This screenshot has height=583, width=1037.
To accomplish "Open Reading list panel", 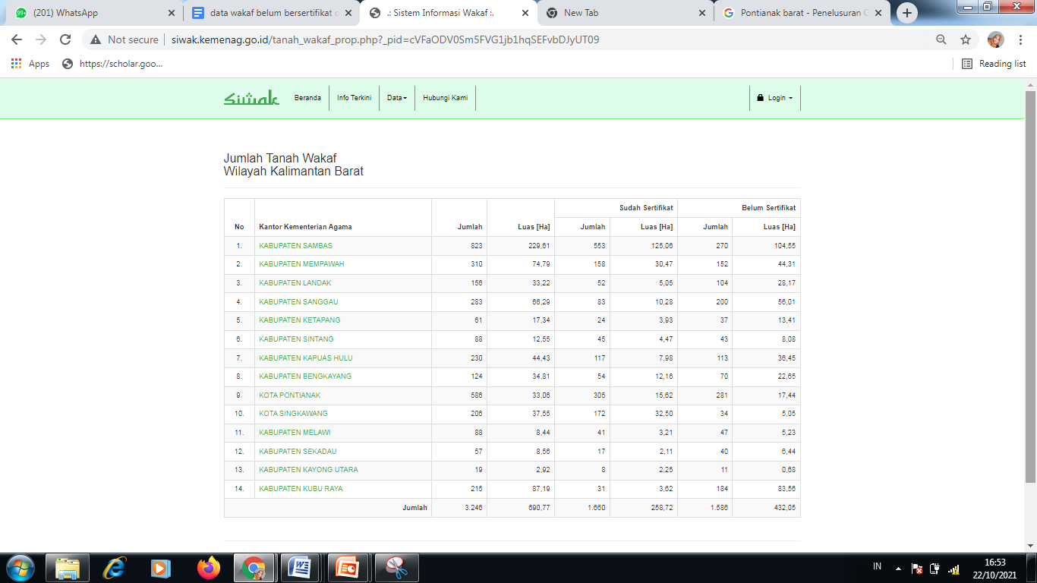I will (x=994, y=64).
